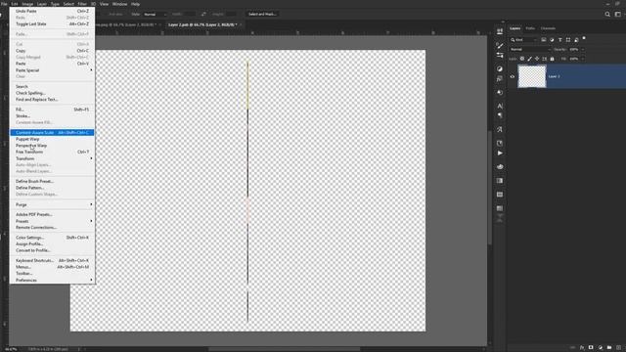Filter layers by type (T) icon
Image resolution: width=626 pixels, height=352 pixels.
(560, 39)
